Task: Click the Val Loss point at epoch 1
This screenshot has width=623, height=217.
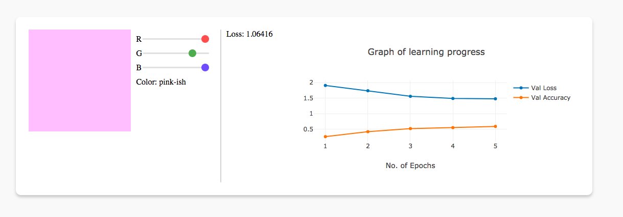Action: click(325, 86)
